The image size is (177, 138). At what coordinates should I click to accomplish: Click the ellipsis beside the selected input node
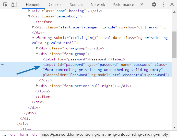(x=3, y=65)
